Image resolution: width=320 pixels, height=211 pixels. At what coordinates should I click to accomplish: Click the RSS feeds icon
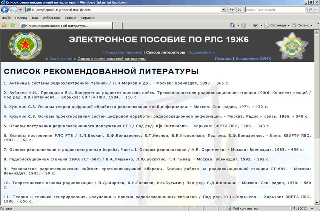click(x=244, y=26)
